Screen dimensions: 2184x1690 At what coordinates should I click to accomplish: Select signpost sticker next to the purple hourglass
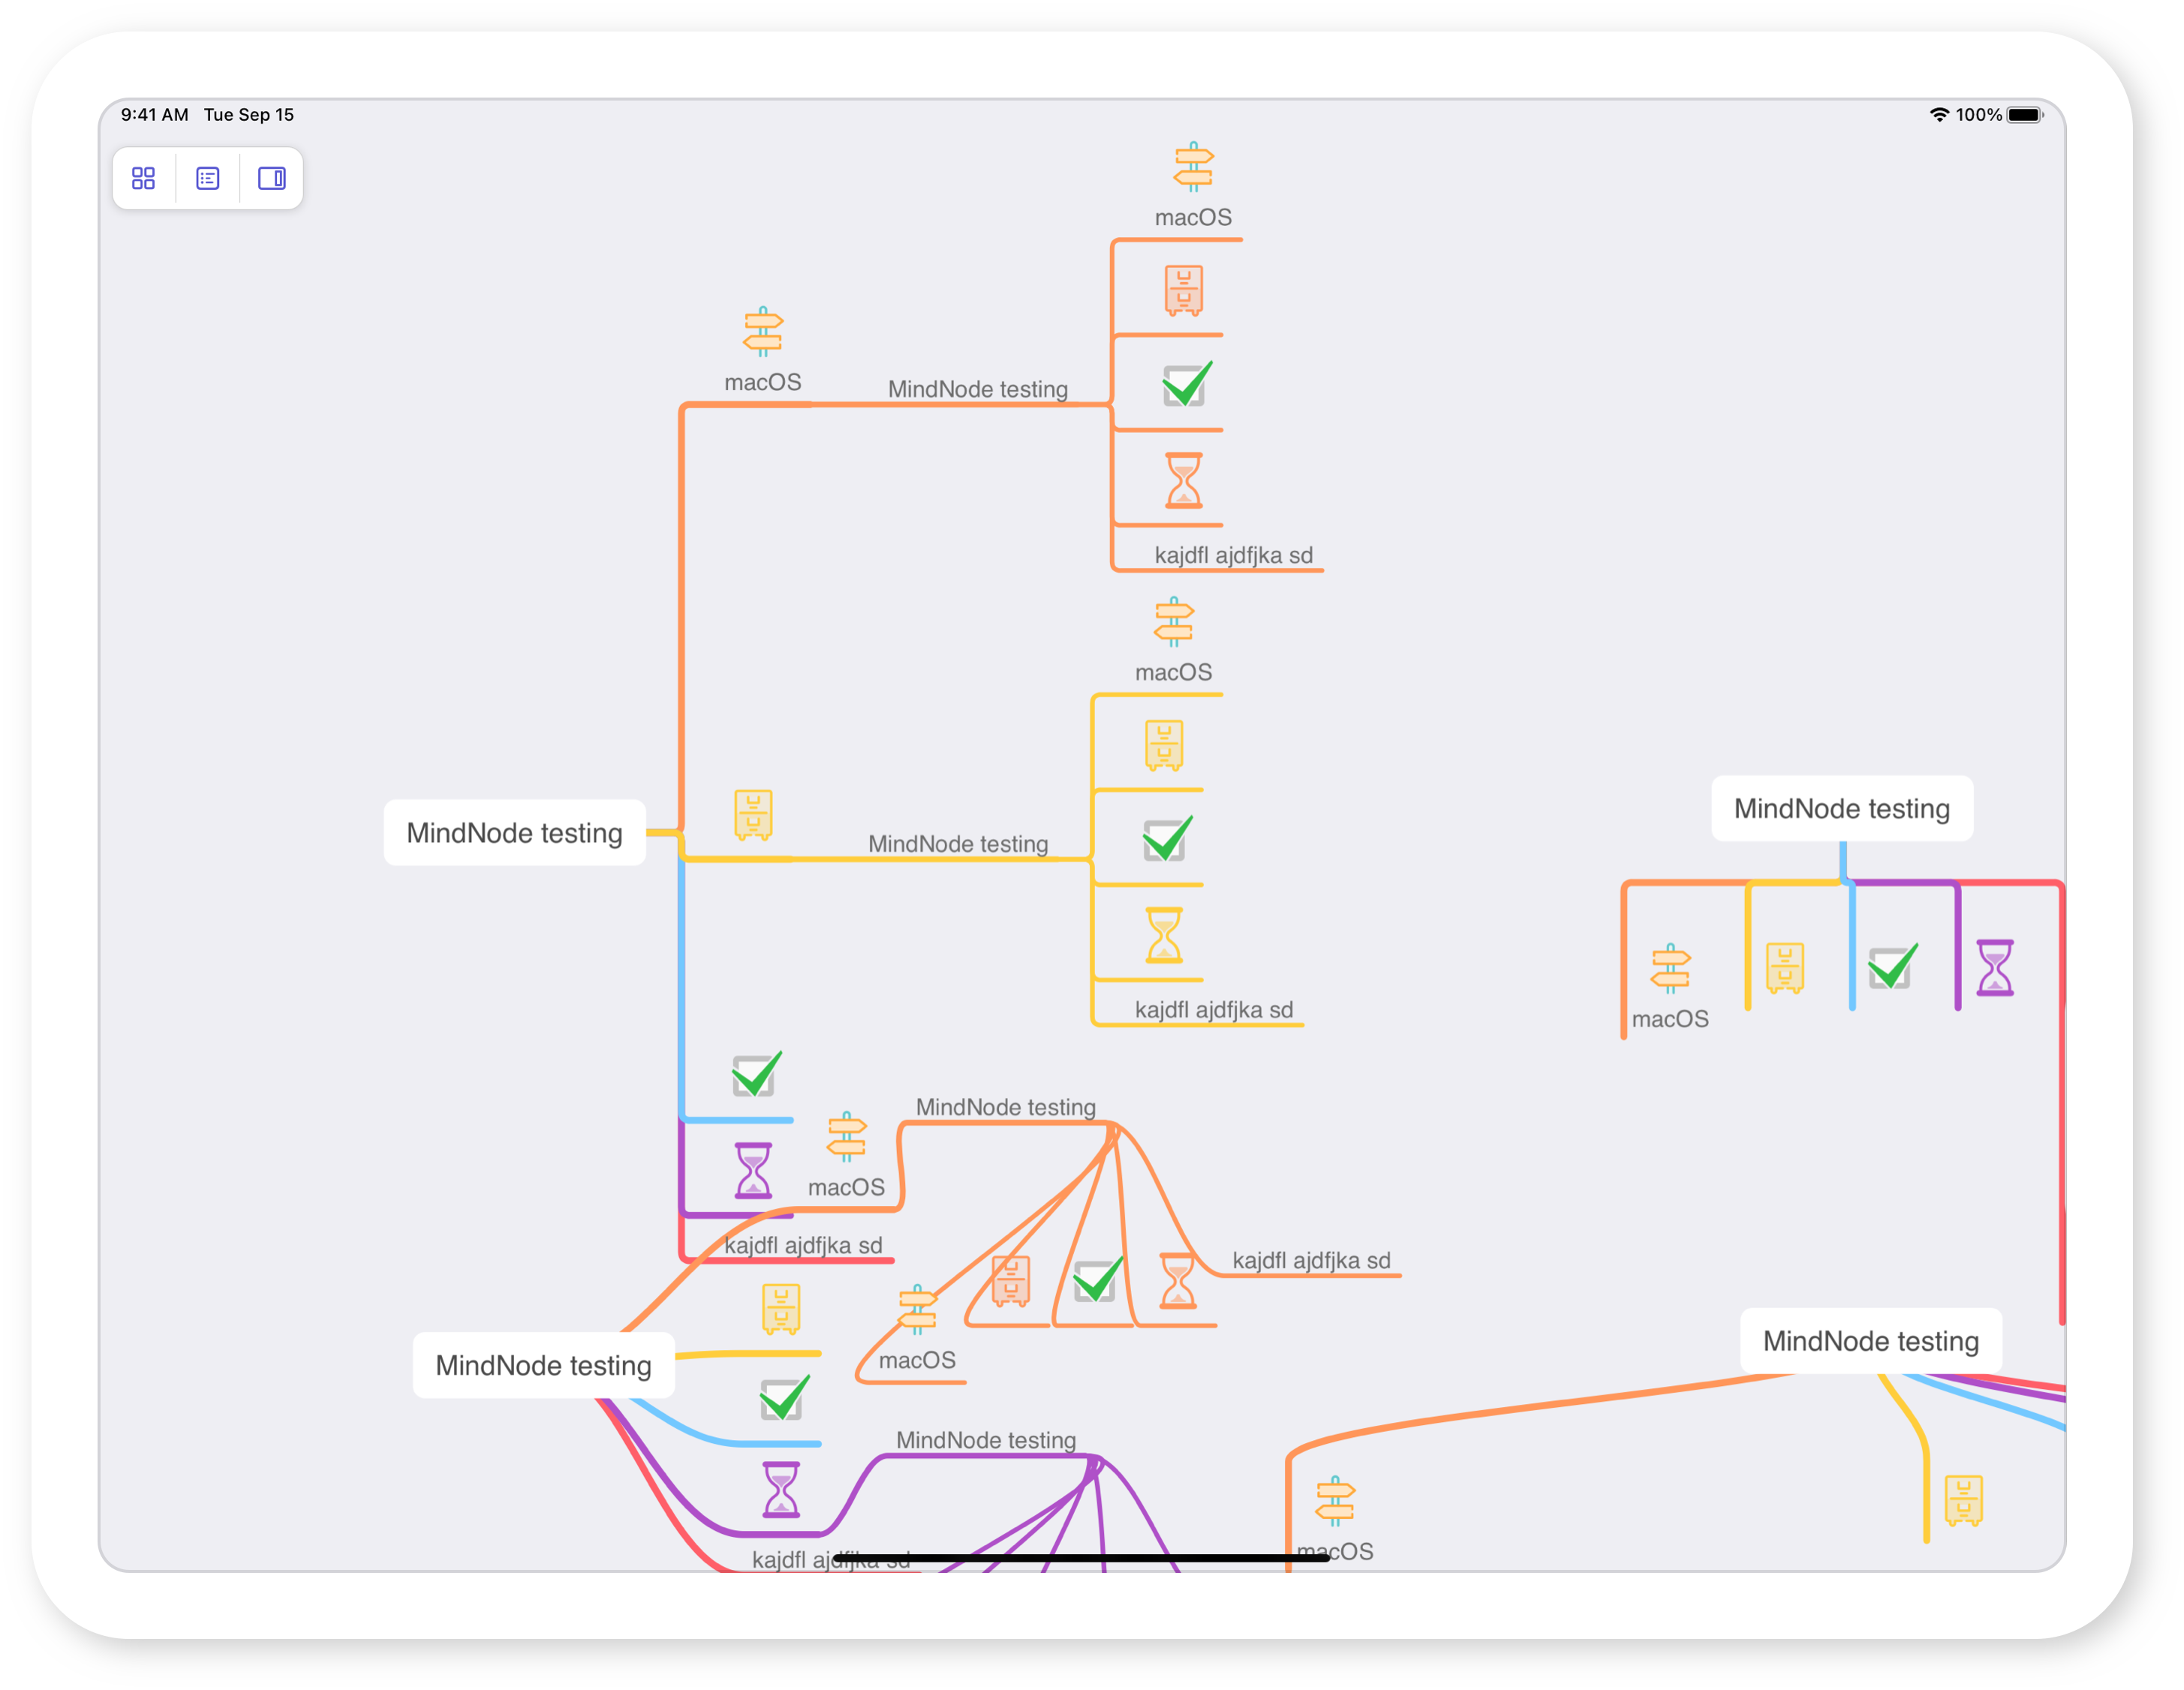coord(846,1137)
